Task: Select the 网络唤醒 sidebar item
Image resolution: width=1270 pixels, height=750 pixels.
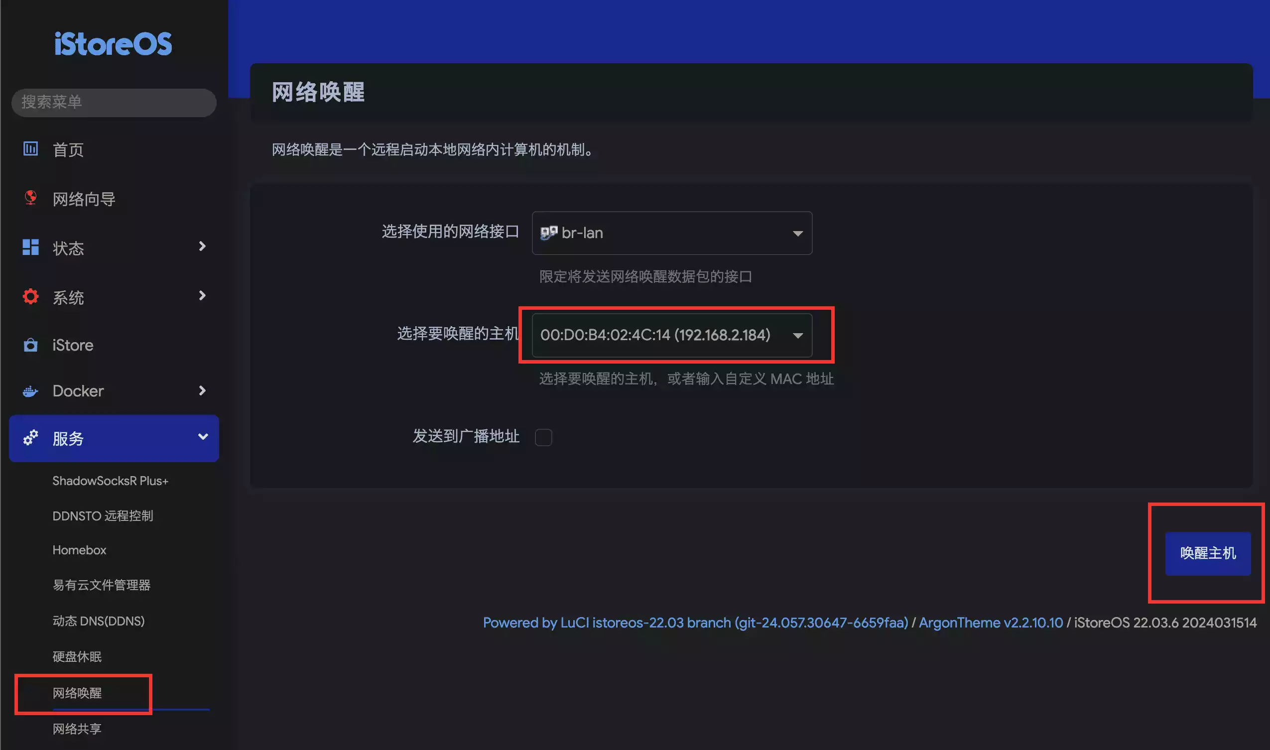Action: coord(77,693)
